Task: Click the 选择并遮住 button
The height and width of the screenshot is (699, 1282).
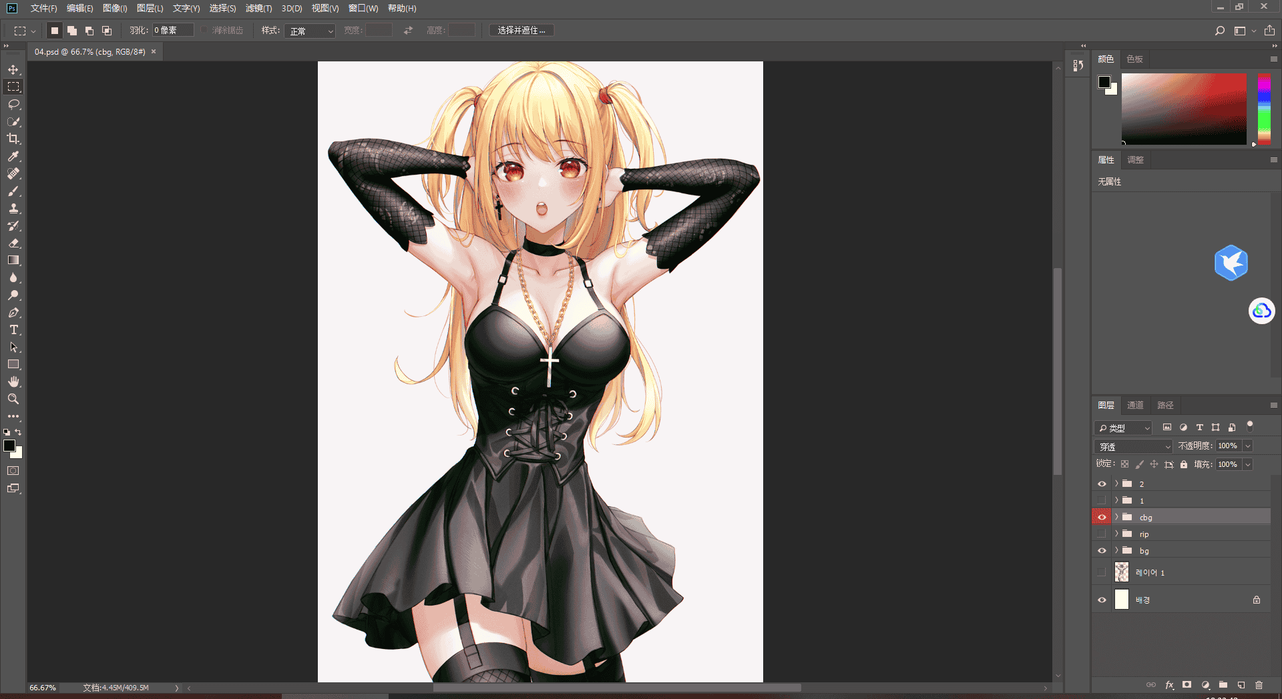Action: pos(521,31)
